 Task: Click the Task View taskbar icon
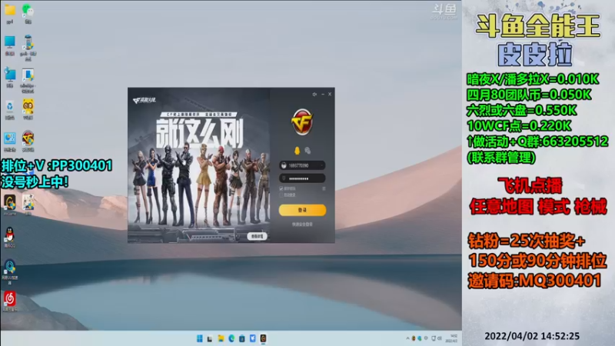click(x=210, y=338)
